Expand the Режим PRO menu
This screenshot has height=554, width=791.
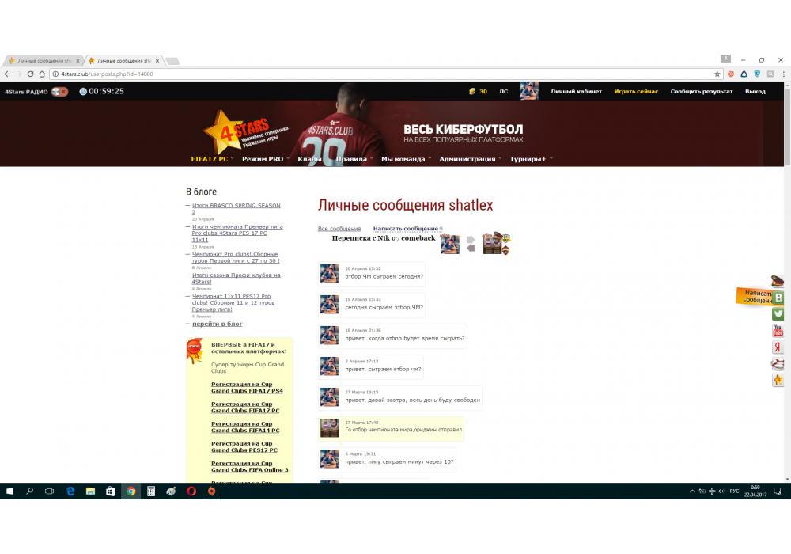(265, 159)
